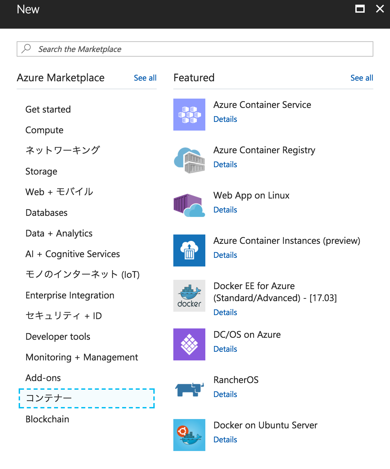Open Details for RancherOS
This screenshot has width=390, height=469.
coord(225,394)
